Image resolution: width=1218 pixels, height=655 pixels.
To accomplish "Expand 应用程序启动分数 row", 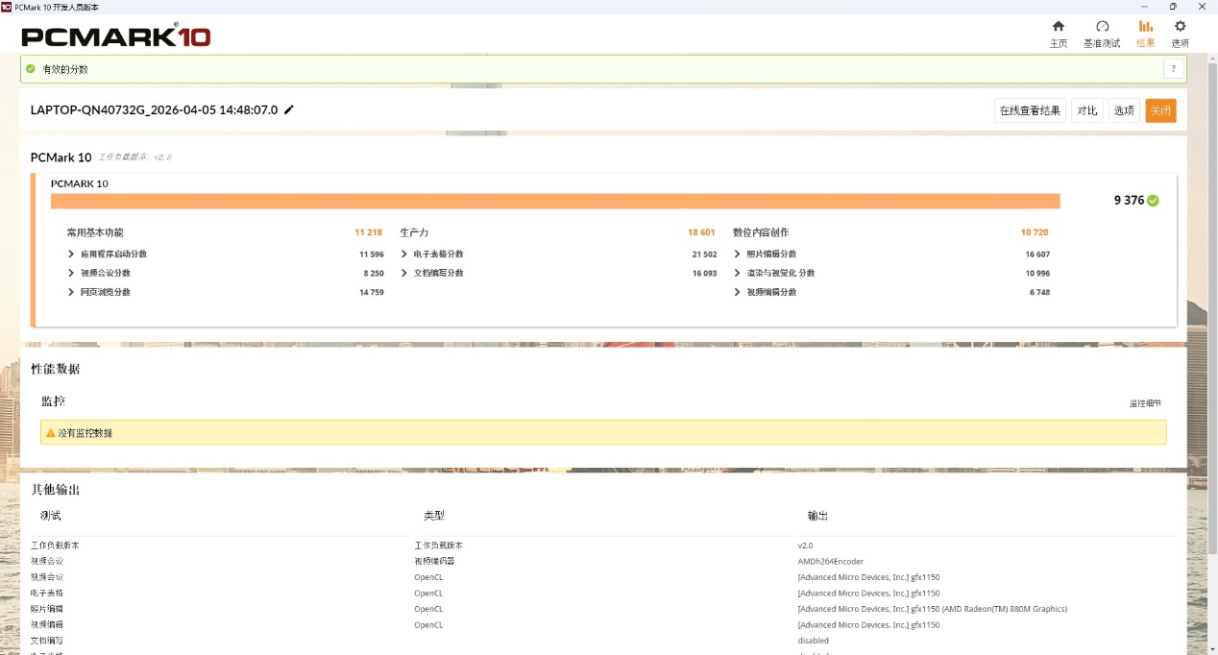I will click(71, 254).
